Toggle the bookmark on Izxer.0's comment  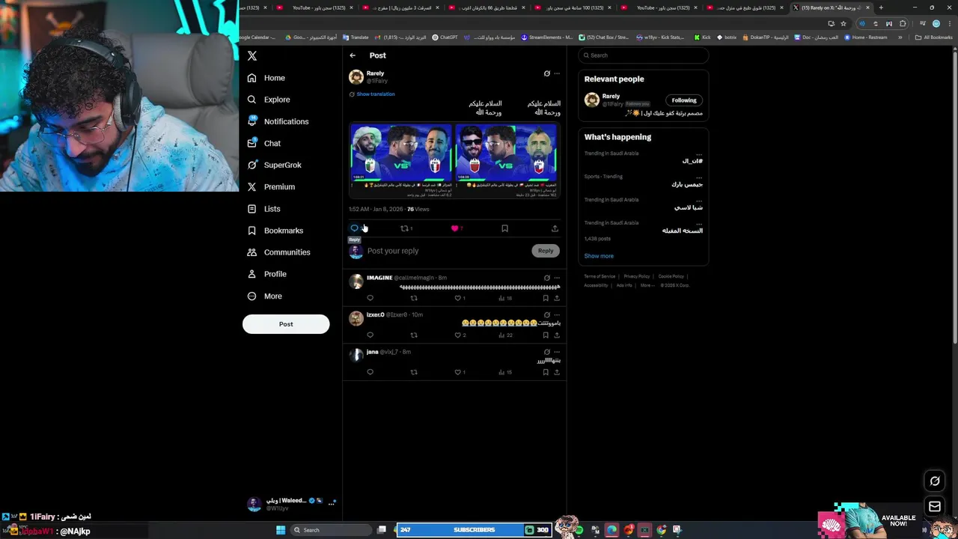click(x=546, y=335)
